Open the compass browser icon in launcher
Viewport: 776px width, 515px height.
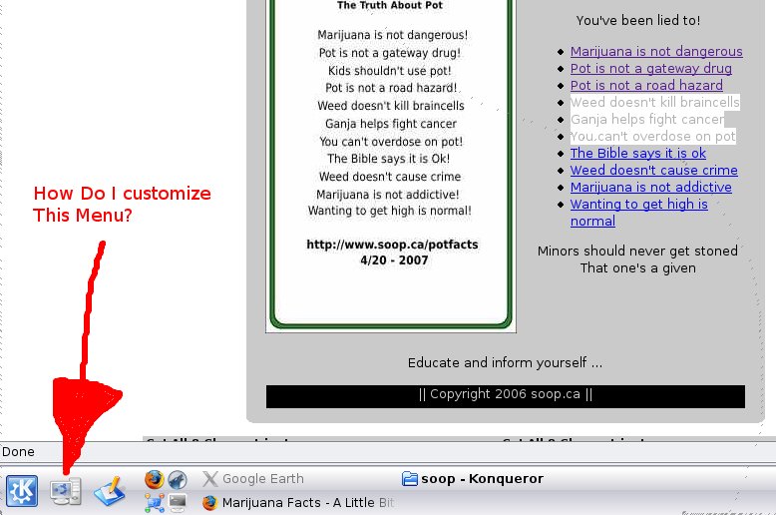coord(178,479)
